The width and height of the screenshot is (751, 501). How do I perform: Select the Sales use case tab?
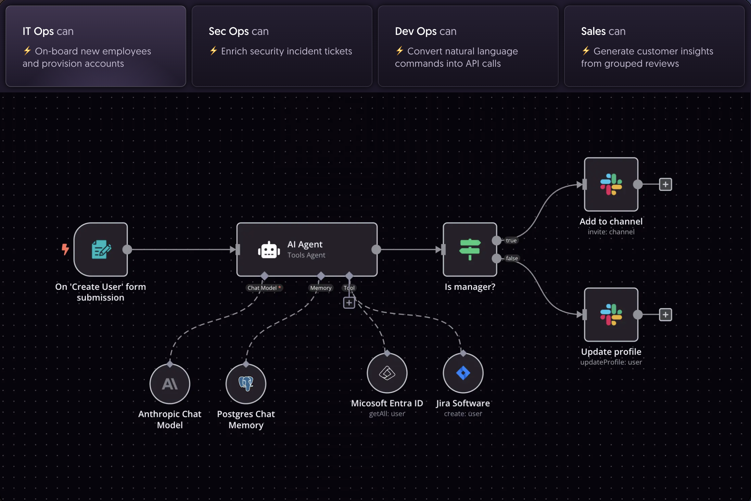pyautogui.click(x=654, y=46)
